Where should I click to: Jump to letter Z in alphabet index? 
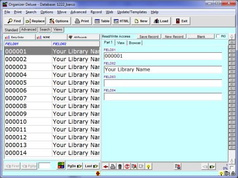(x=232, y=147)
